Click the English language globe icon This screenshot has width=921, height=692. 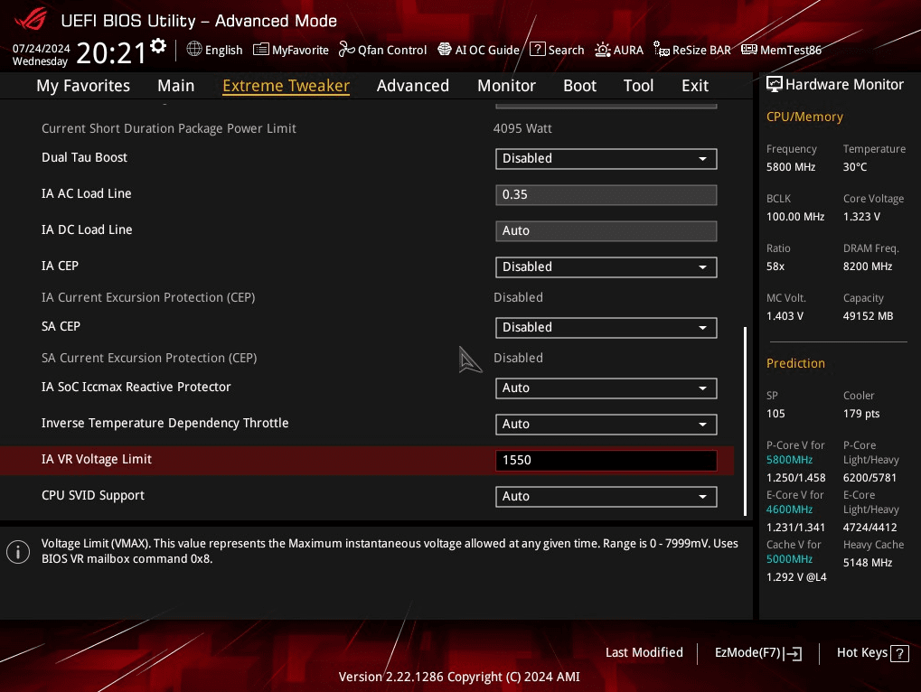click(x=194, y=50)
